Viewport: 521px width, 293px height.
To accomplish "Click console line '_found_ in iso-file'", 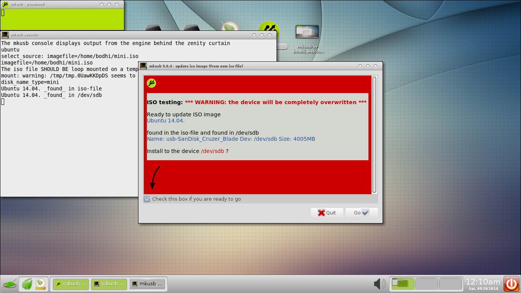I will (51, 89).
